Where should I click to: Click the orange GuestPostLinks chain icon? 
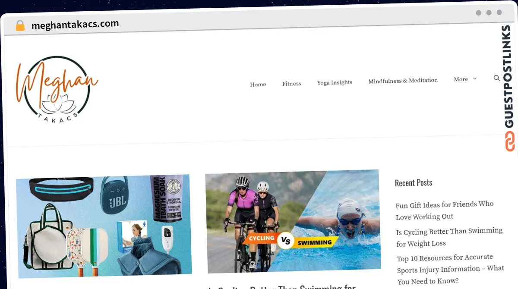[510, 141]
